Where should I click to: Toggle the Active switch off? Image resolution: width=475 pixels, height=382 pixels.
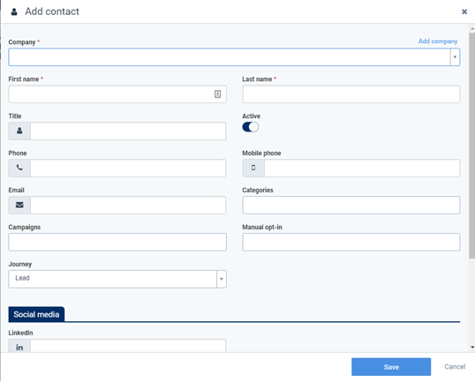coord(250,127)
